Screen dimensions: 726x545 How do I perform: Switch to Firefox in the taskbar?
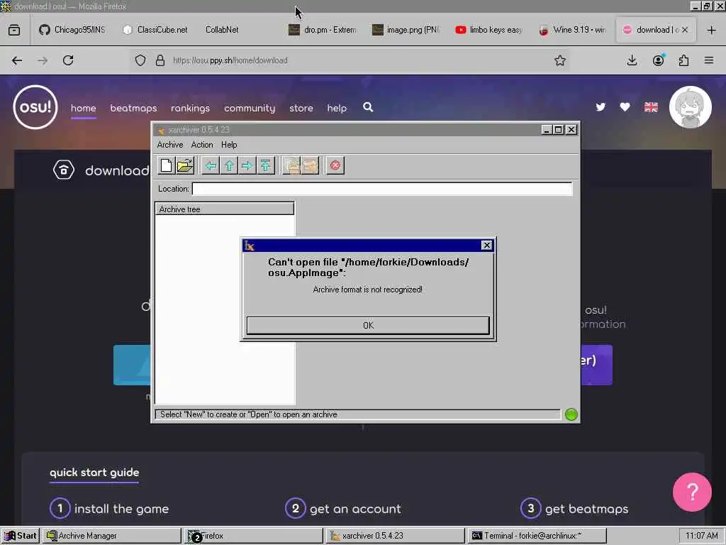point(253,536)
